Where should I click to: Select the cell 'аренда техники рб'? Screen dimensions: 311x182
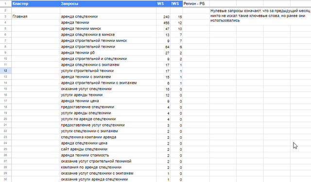108,53
